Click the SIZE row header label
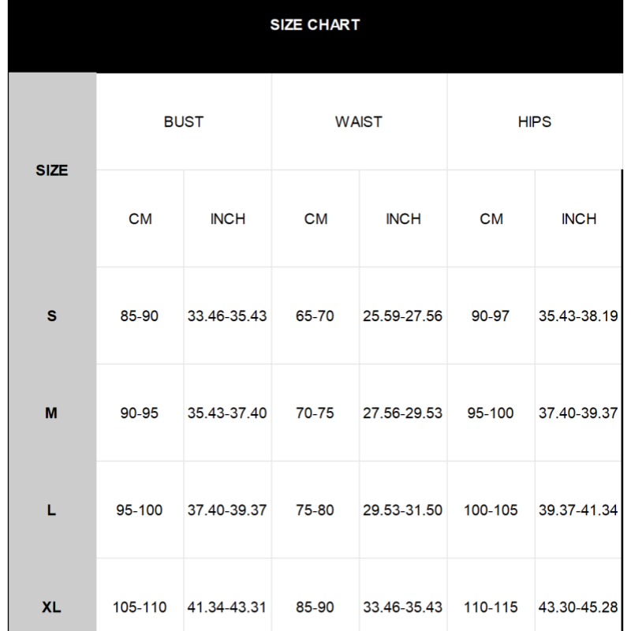Viewport: 631px width, 631px height. click(52, 170)
